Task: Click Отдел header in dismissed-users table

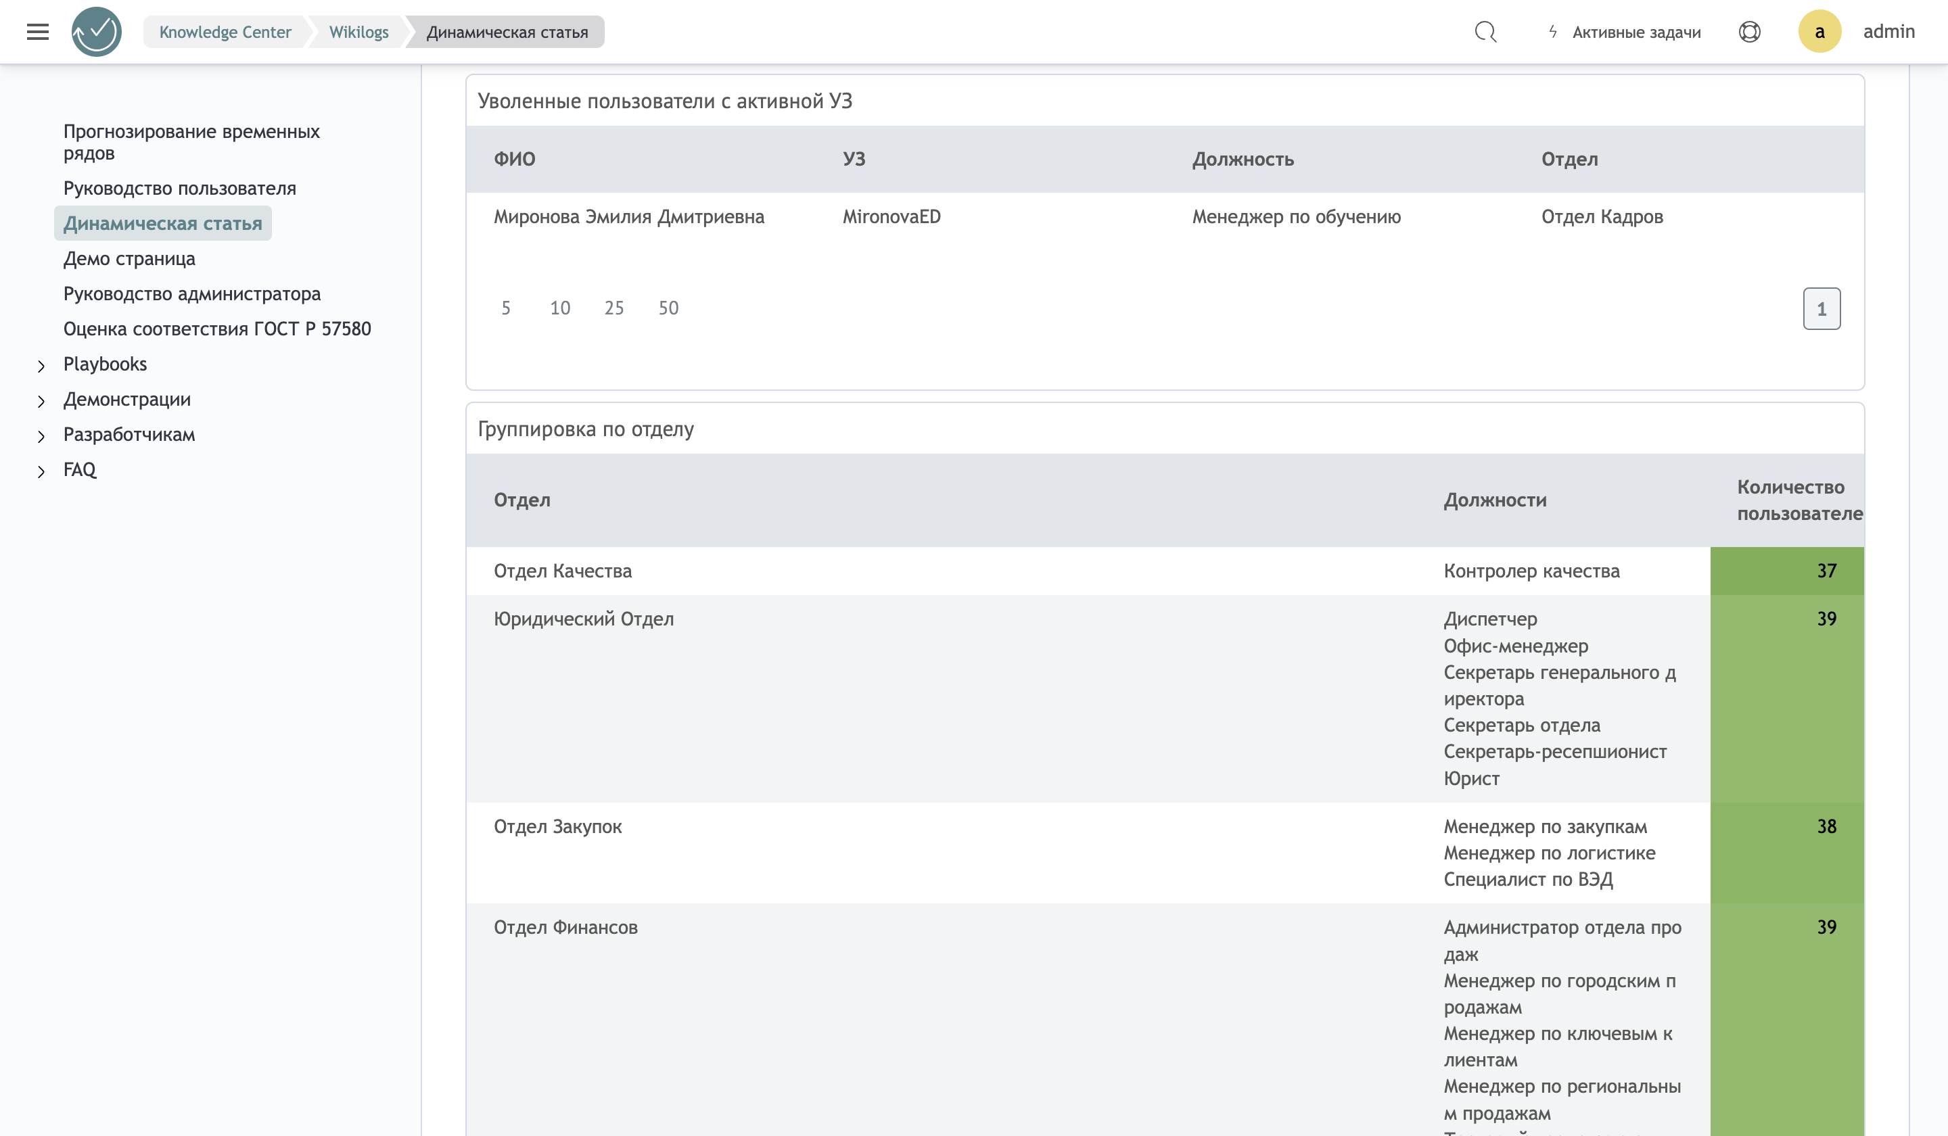Action: (1569, 159)
